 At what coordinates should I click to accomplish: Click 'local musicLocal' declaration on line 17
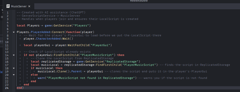(x=46, y=65)
